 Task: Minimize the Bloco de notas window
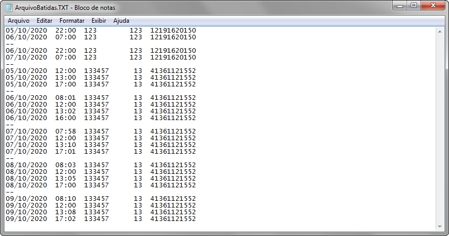click(400, 6)
